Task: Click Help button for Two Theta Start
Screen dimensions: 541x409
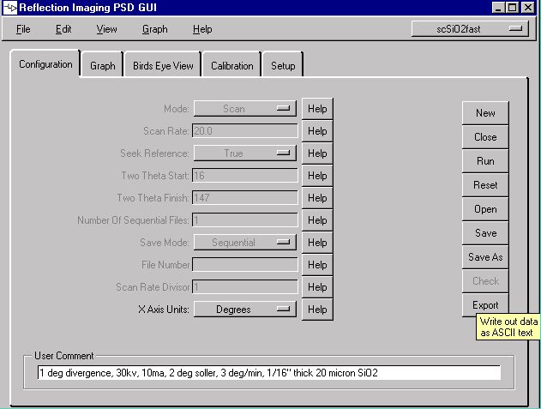Action: tap(317, 176)
